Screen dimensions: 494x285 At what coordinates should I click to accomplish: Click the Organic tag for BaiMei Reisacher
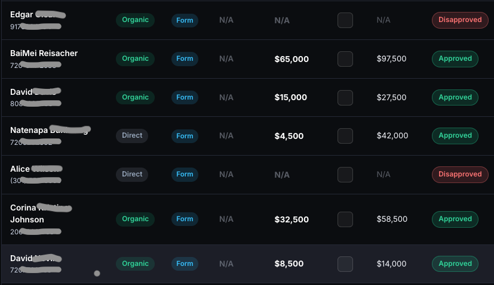135,58
